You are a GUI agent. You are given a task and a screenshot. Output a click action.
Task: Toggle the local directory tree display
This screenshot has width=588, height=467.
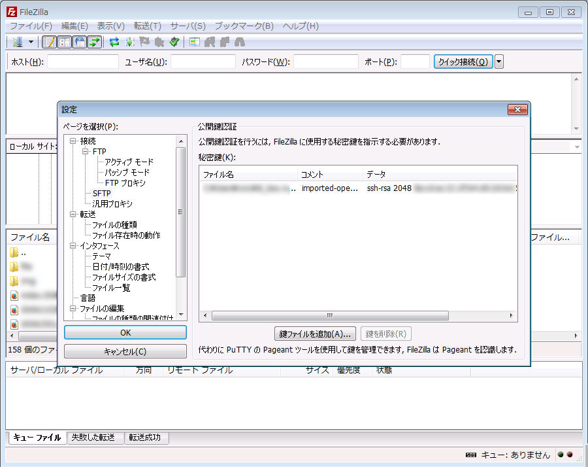pos(65,42)
